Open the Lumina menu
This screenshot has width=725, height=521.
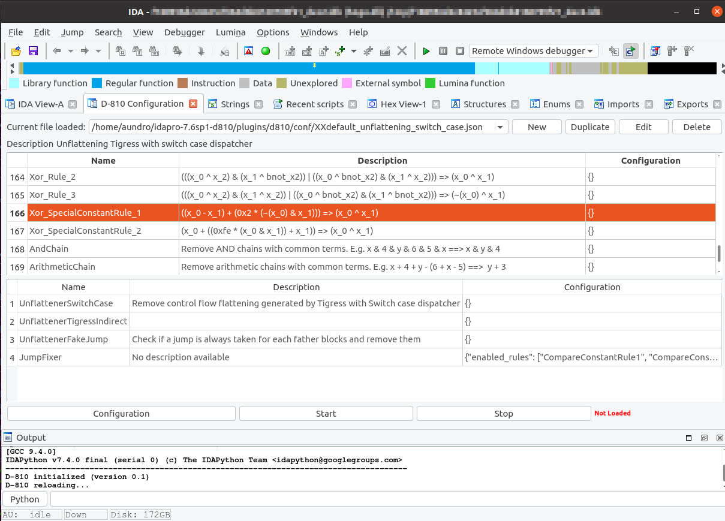230,32
